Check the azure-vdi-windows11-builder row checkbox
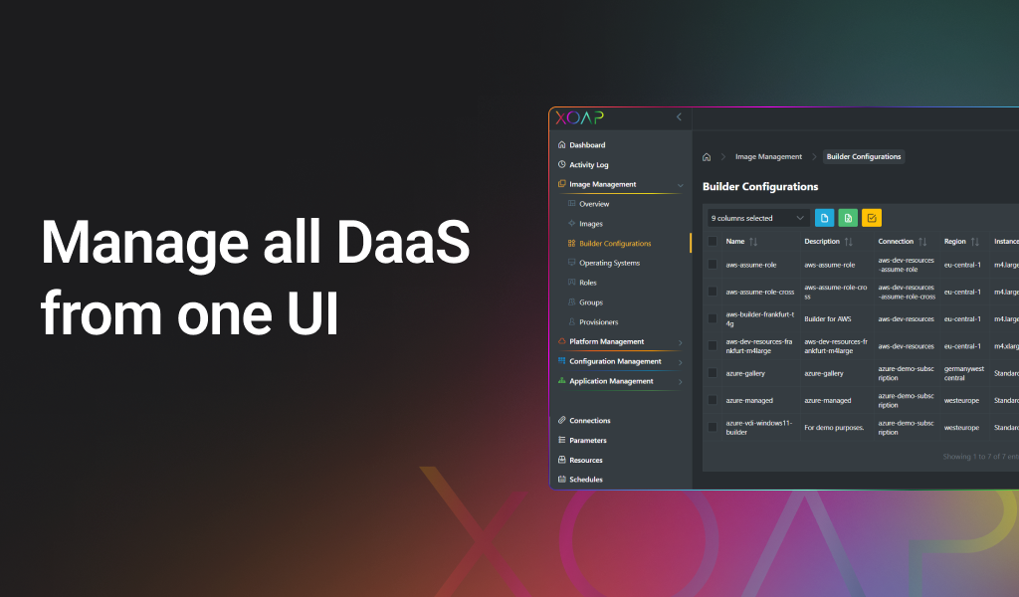 [x=713, y=428]
